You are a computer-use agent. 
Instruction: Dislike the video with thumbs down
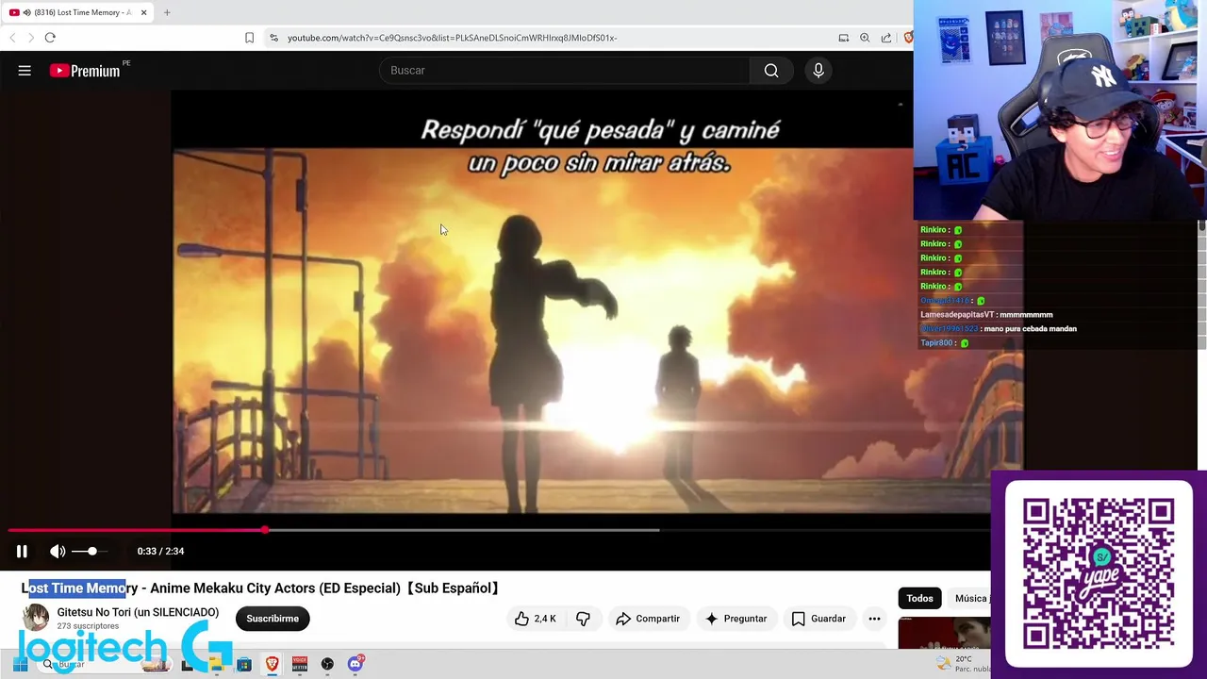click(584, 619)
